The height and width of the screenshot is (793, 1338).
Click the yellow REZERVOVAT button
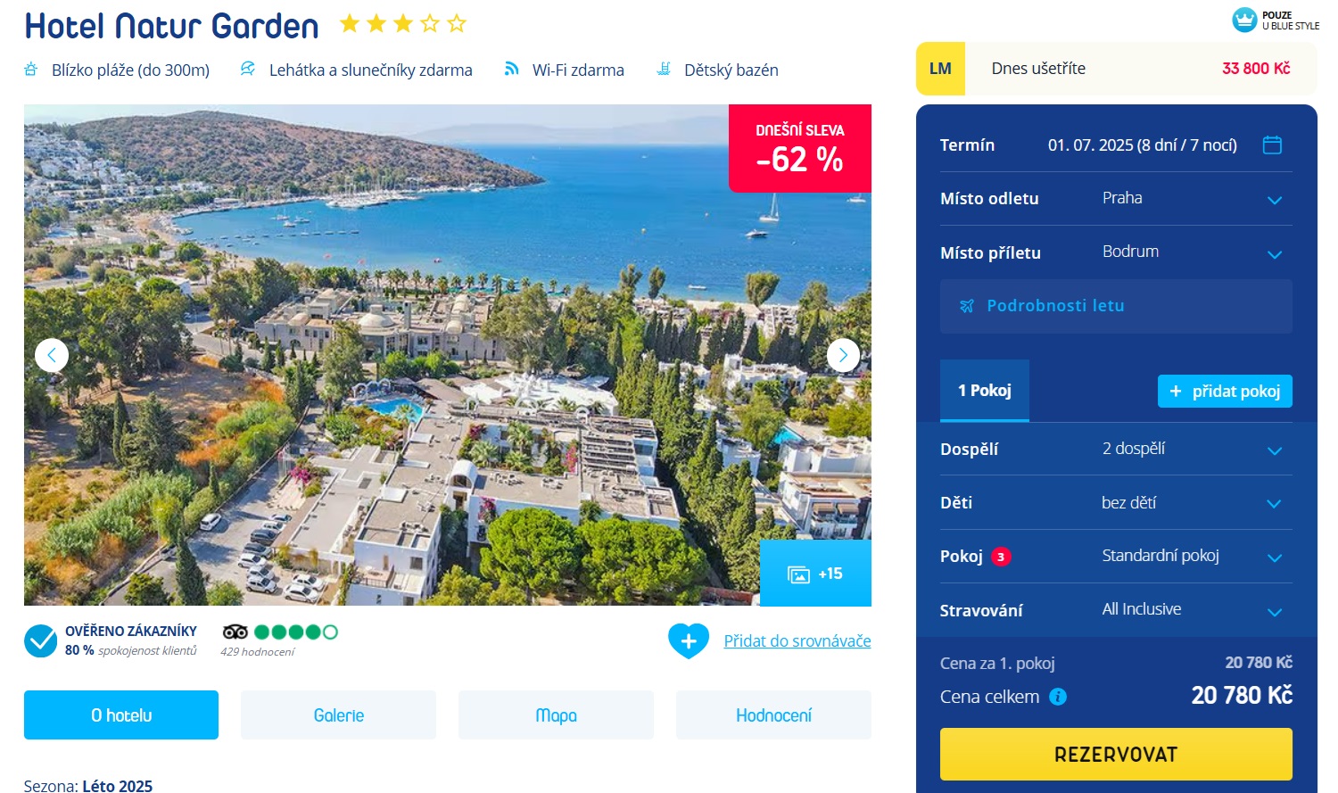click(1116, 755)
